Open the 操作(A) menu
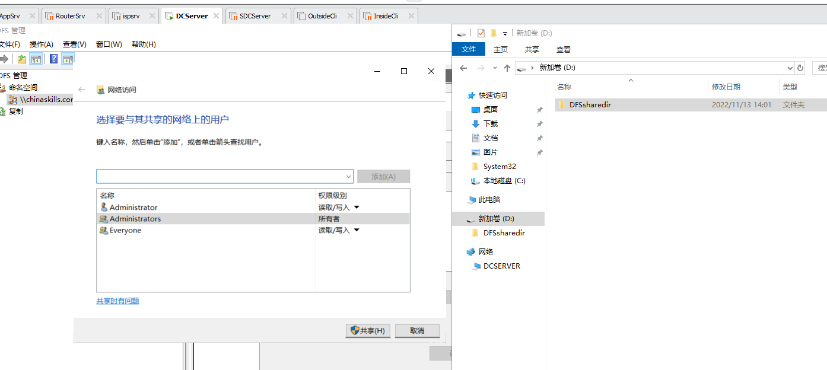Screen dimensions: 827x370 42,44
